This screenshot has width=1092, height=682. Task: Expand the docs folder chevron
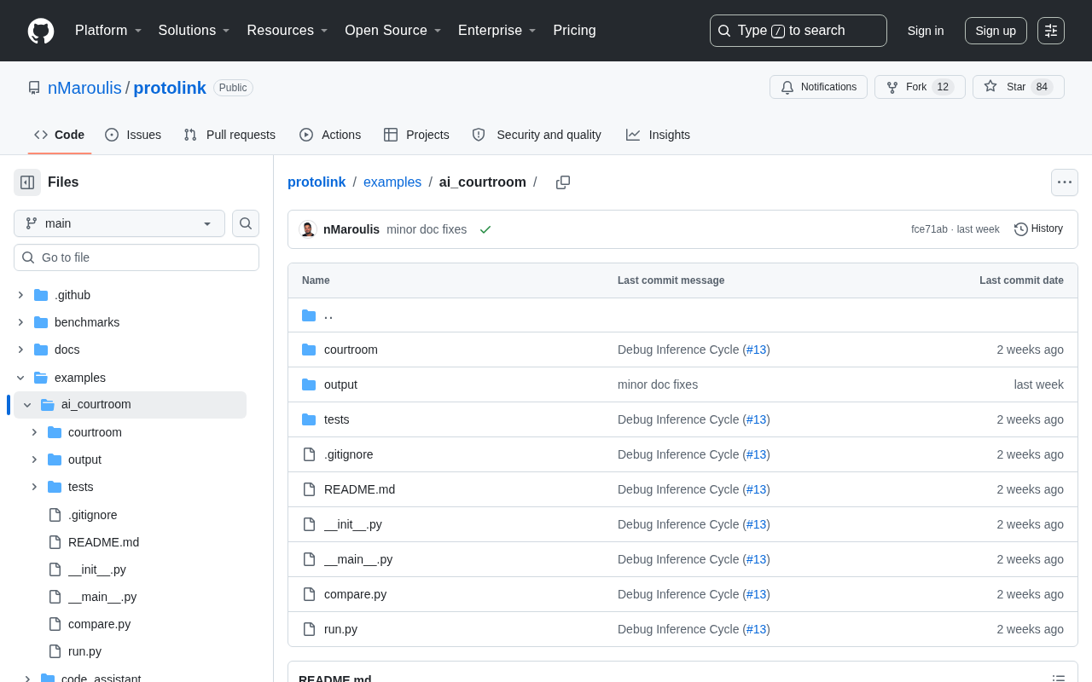[x=20, y=350]
